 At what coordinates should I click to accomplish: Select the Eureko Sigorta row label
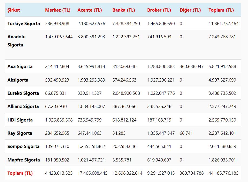tap(23, 93)
